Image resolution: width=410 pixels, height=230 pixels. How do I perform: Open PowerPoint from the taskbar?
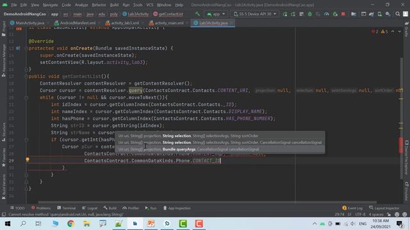(x=151, y=224)
